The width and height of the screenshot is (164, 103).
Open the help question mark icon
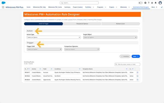pyautogui.click(x=149, y=3)
